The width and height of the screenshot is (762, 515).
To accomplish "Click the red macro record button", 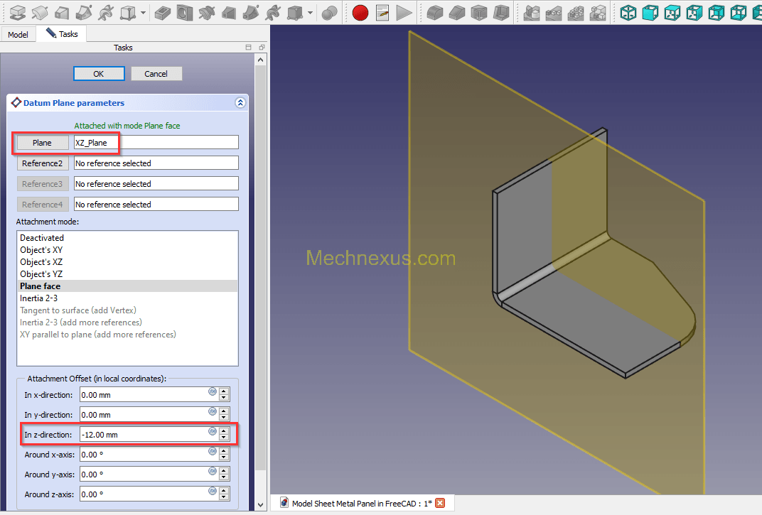I will coord(360,12).
